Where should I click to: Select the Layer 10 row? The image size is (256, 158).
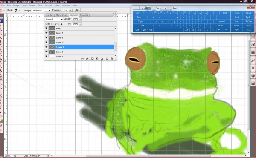click(x=79, y=42)
